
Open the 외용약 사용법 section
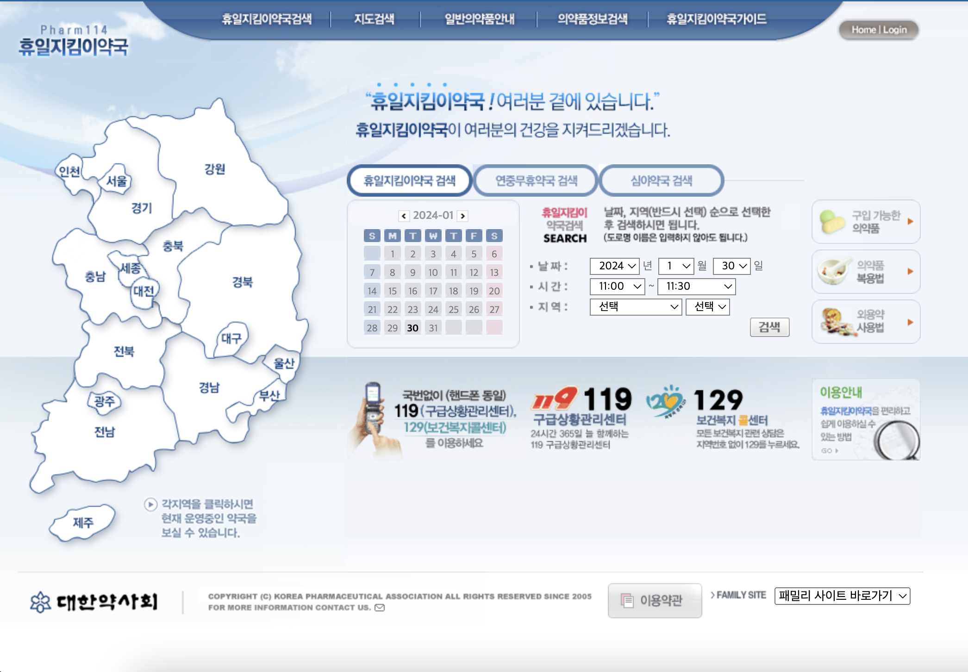(865, 322)
